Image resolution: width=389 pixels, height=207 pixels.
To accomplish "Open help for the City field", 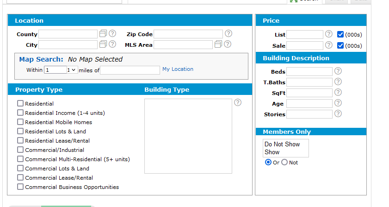I will (x=112, y=44).
